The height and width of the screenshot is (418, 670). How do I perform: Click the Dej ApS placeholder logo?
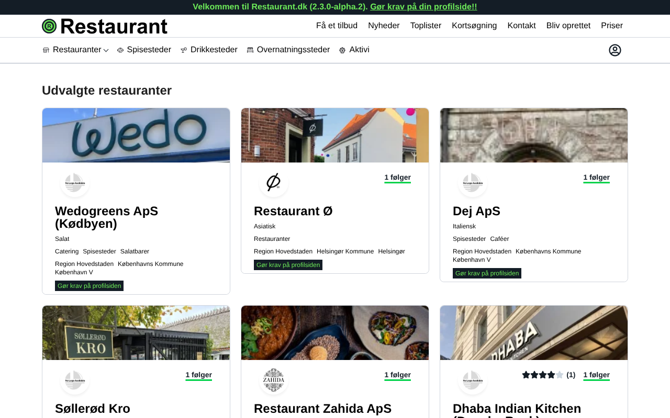(x=473, y=183)
